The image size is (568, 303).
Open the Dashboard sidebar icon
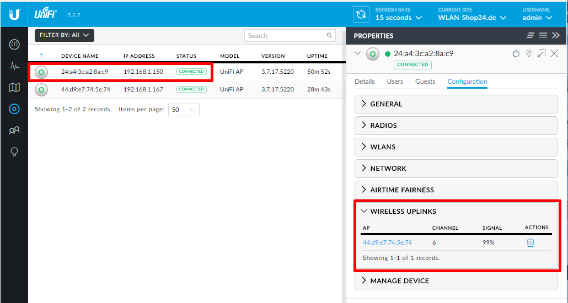[x=14, y=45]
